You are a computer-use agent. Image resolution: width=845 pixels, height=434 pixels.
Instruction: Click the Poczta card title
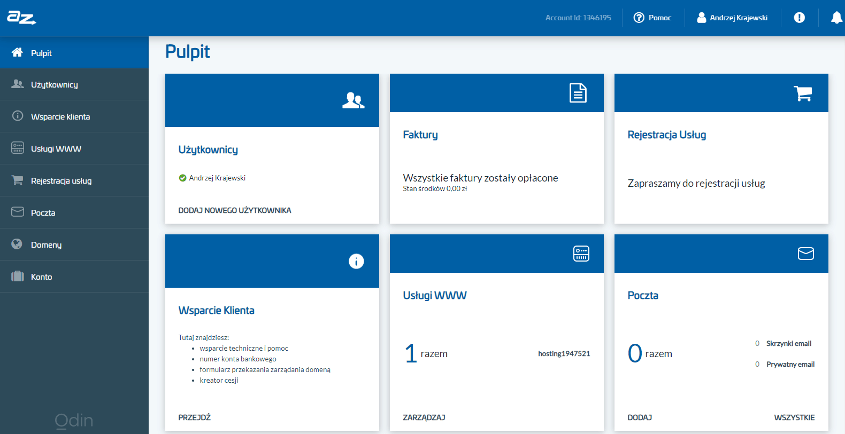[x=643, y=295]
